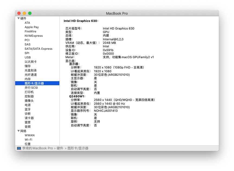Click the computer icon in the status bar
This screenshot has width=234, height=171.
pyautogui.click(x=19, y=148)
